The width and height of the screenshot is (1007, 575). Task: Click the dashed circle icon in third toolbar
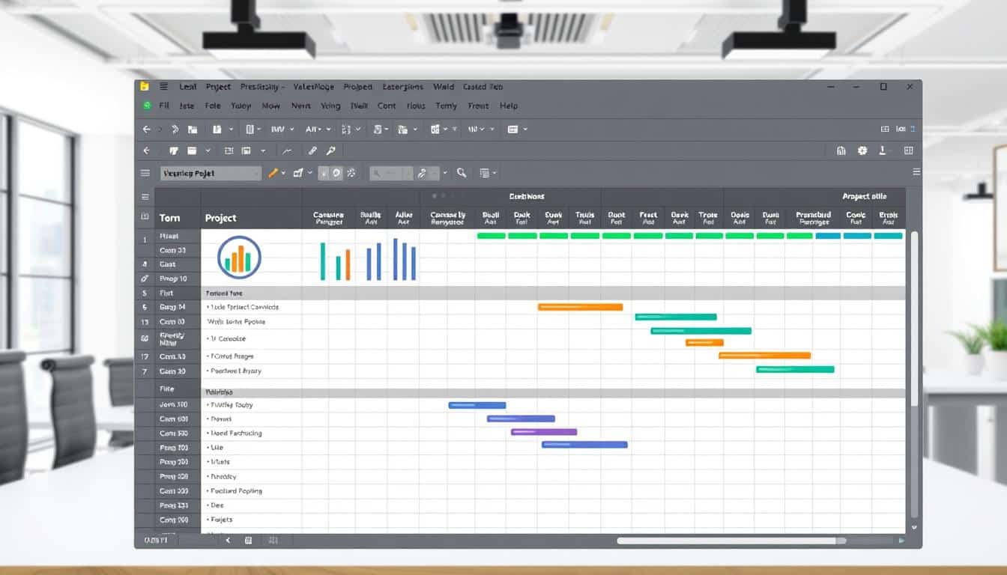(x=351, y=173)
